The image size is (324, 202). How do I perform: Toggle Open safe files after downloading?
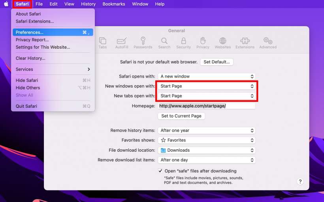point(160,171)
